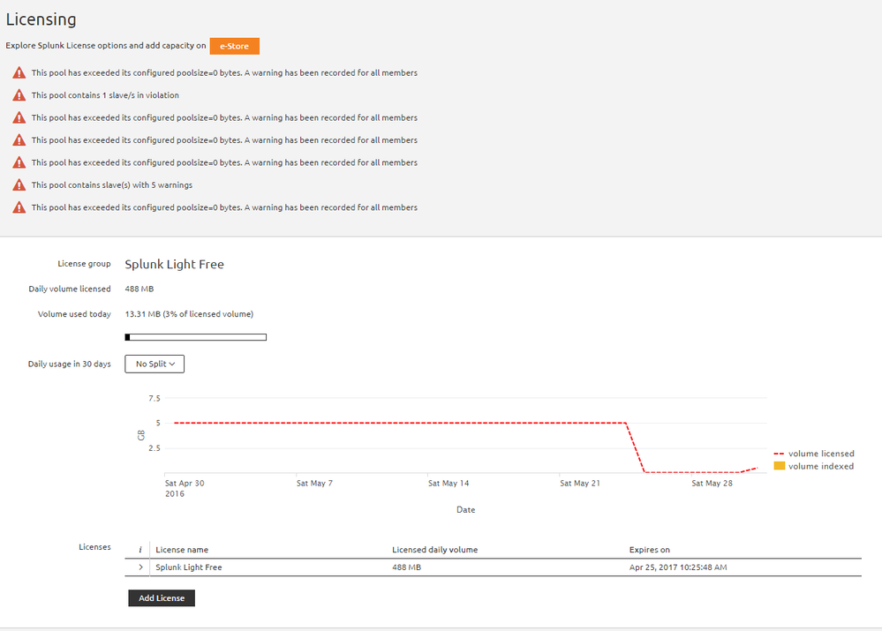This screenshot has width=882, height=631.
Task: Click the Sat May 21 date label on the chart
Action: tap(580, 484)
